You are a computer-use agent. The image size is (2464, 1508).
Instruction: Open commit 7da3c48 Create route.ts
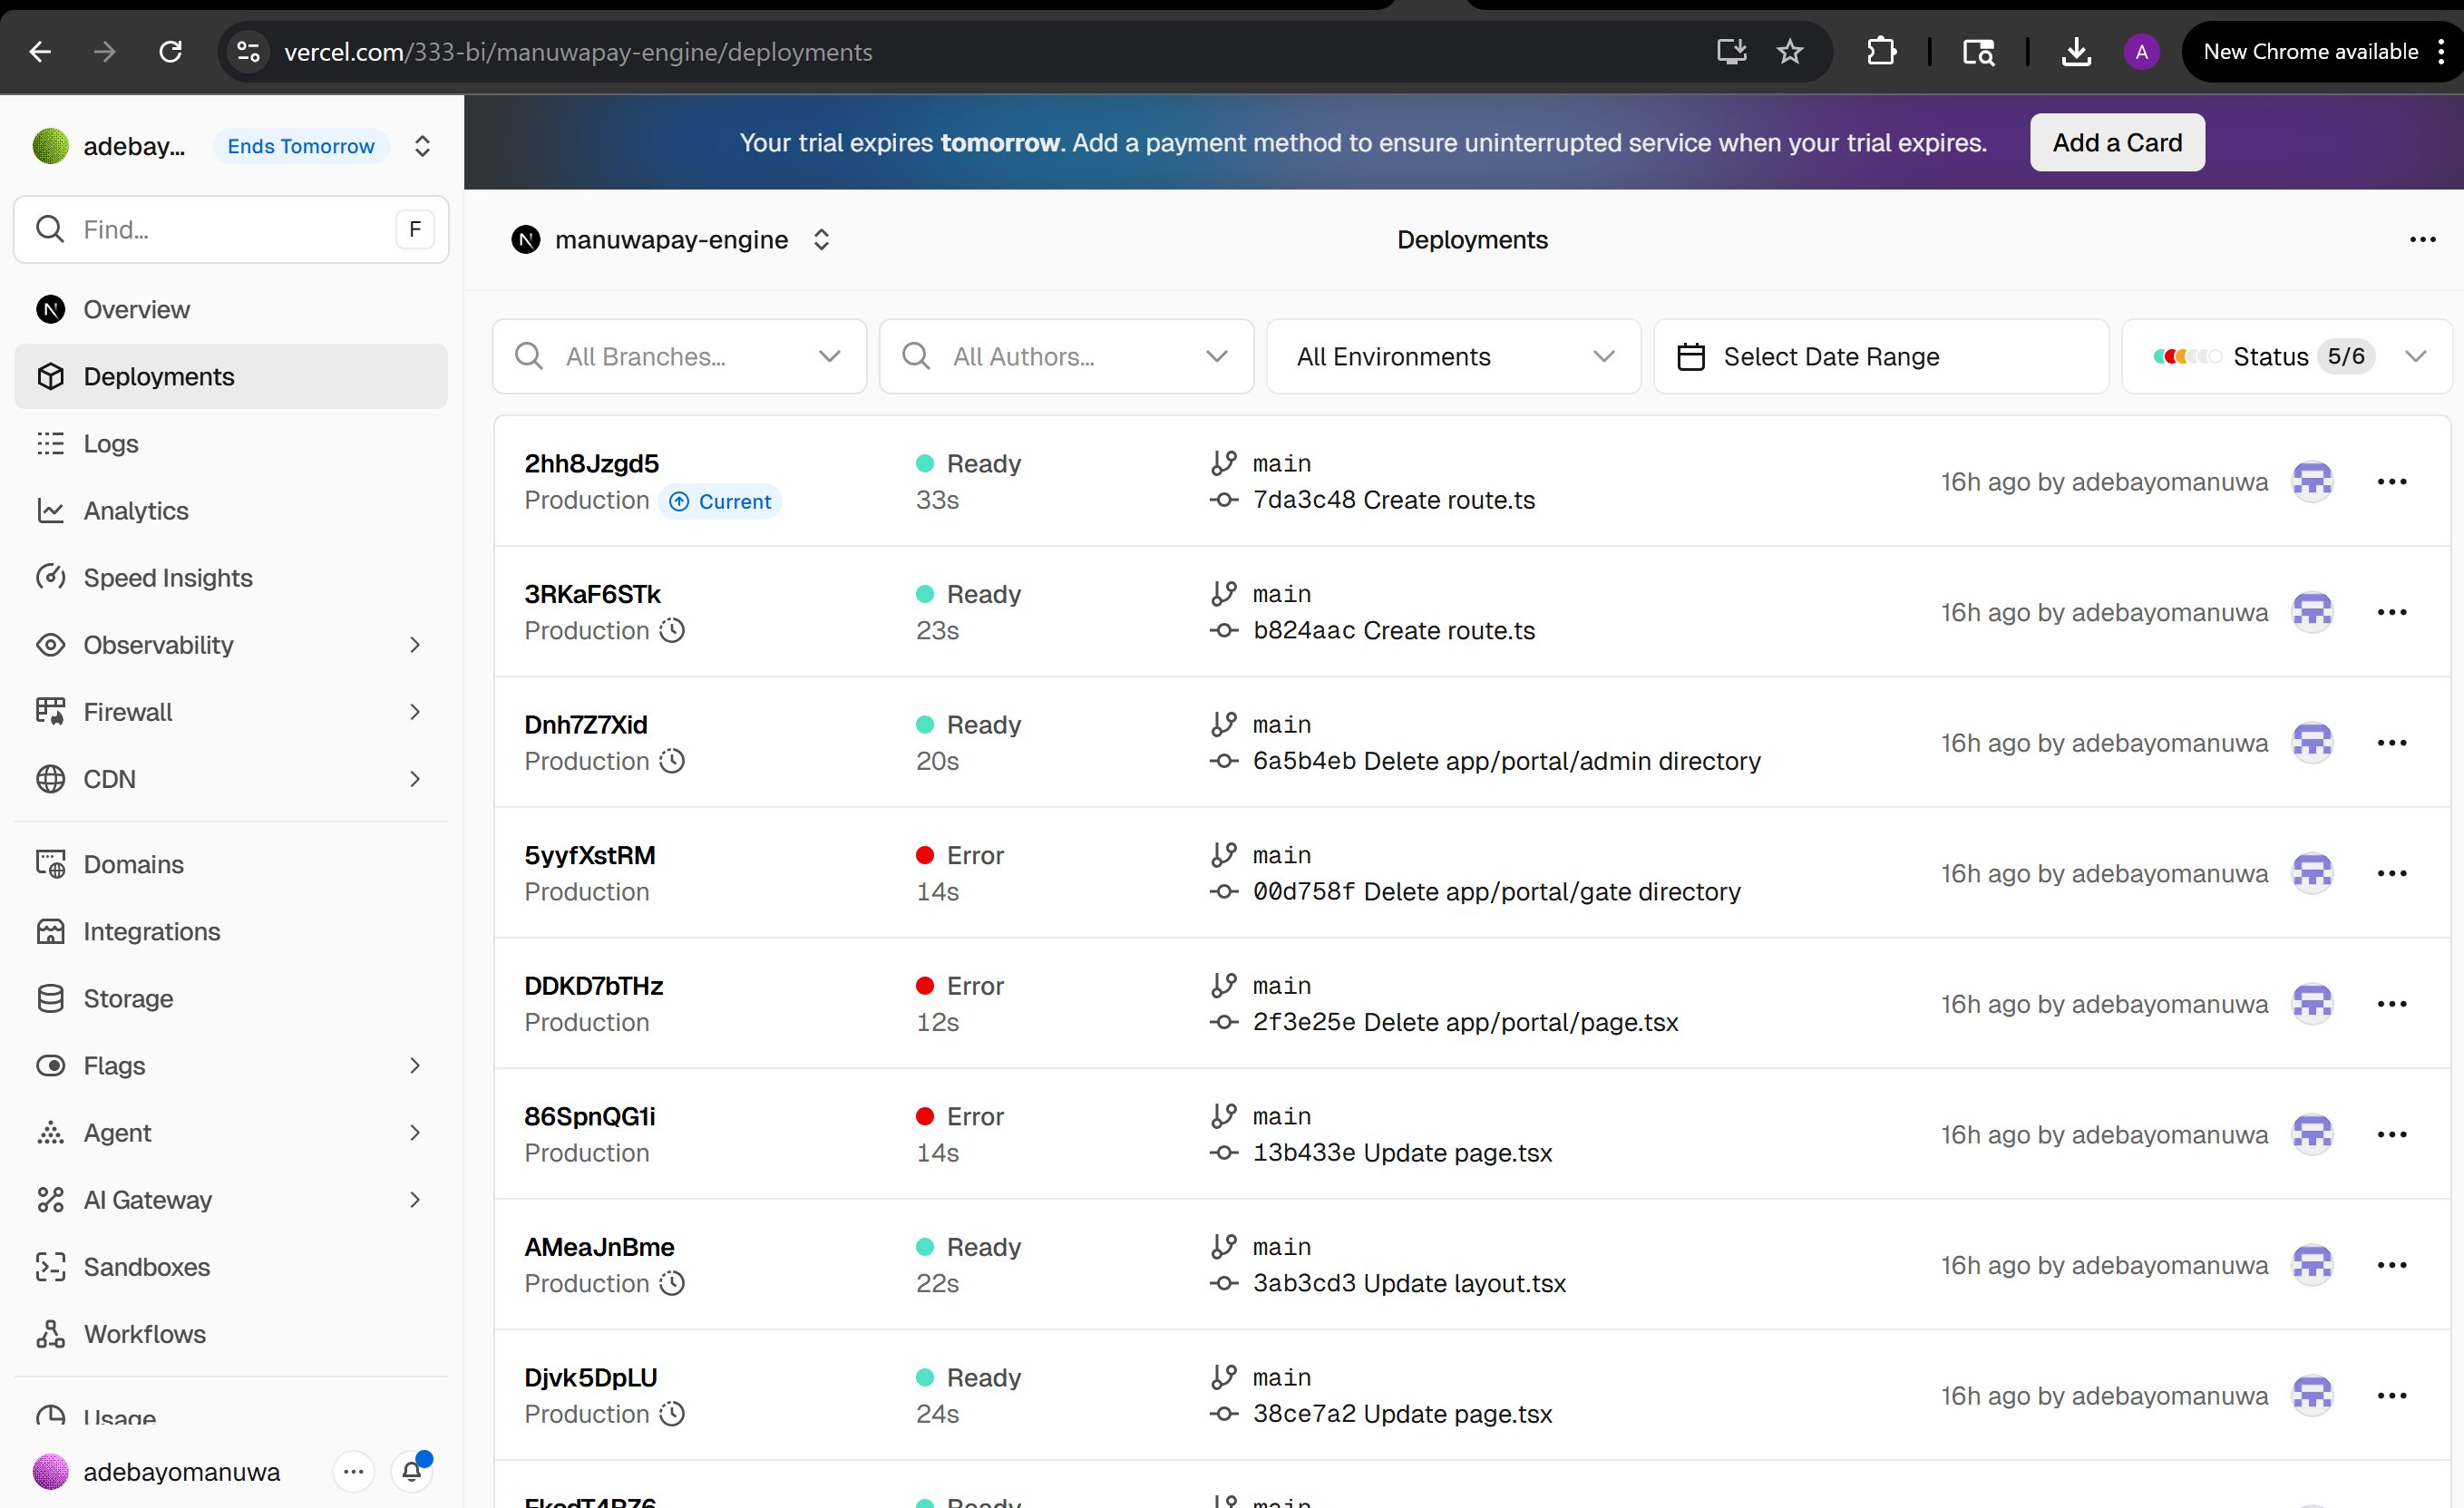coord(1393,500)
